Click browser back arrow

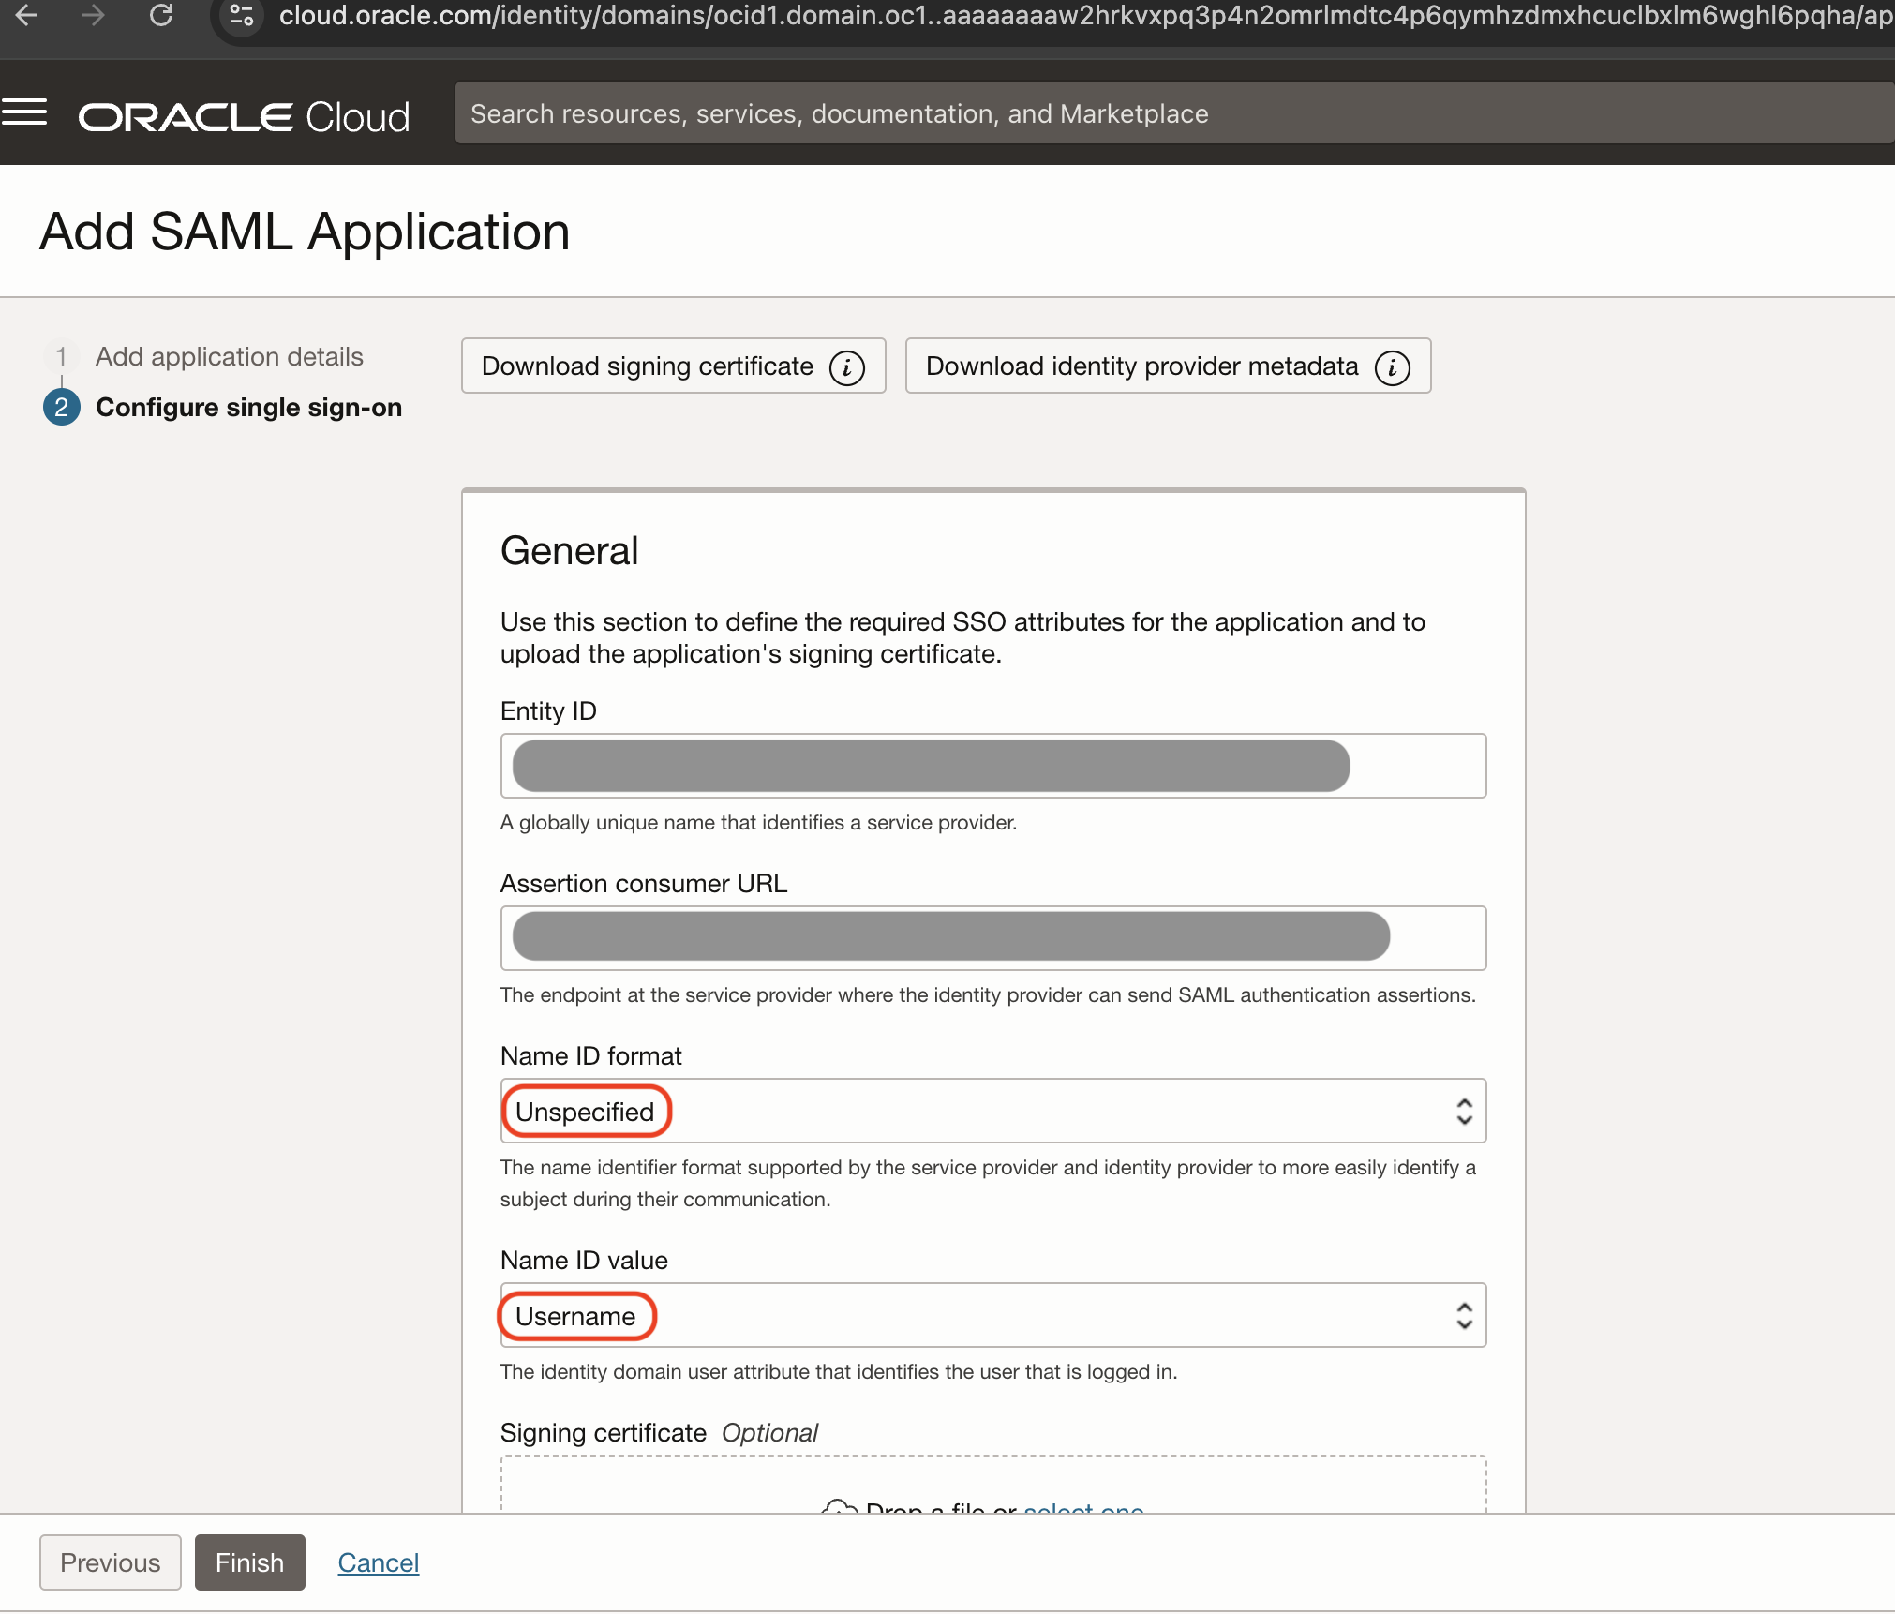27,15
